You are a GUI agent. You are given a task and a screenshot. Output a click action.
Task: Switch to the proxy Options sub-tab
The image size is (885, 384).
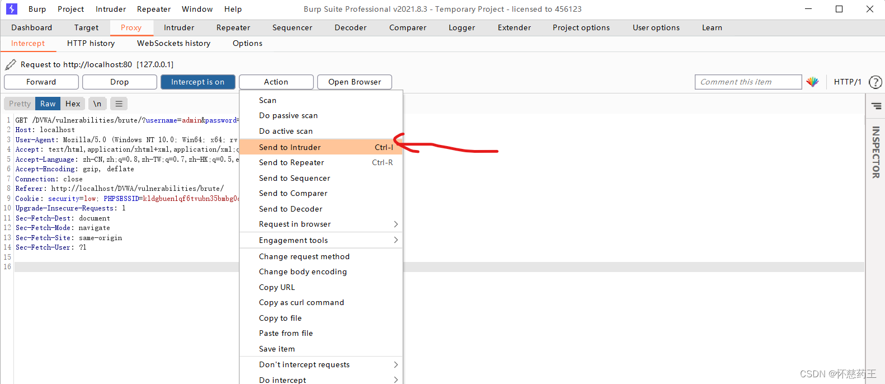coord(247,43)
